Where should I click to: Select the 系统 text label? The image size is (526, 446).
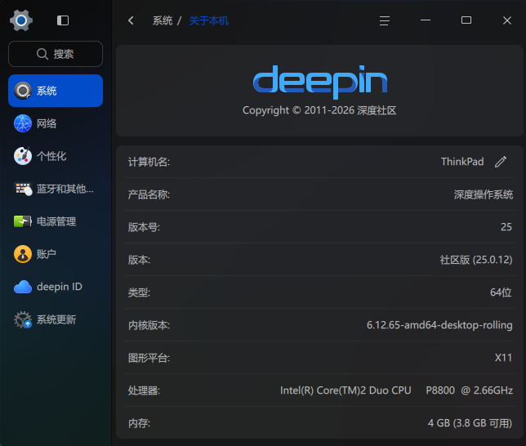47,91
